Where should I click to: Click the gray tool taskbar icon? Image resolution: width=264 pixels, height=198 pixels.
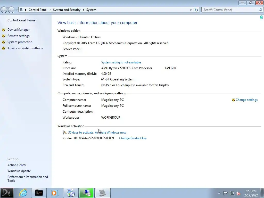tap(103, 193)
